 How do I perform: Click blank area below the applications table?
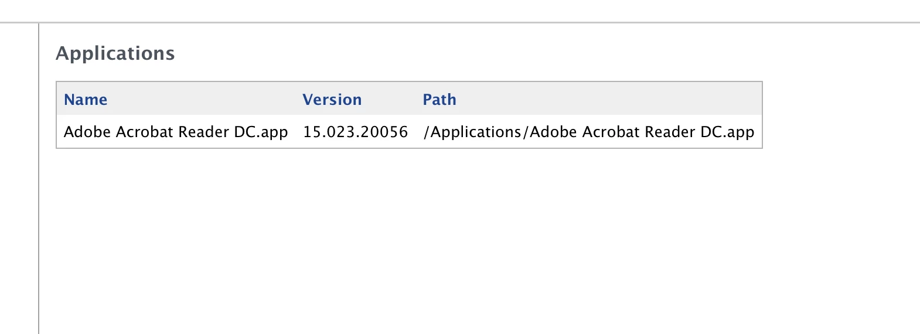click(409, 234)
